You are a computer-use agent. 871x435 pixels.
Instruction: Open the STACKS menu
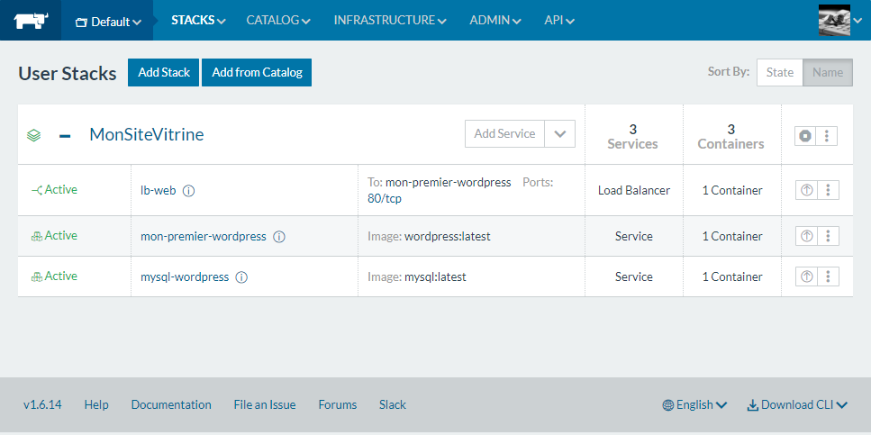click(198, 21)
